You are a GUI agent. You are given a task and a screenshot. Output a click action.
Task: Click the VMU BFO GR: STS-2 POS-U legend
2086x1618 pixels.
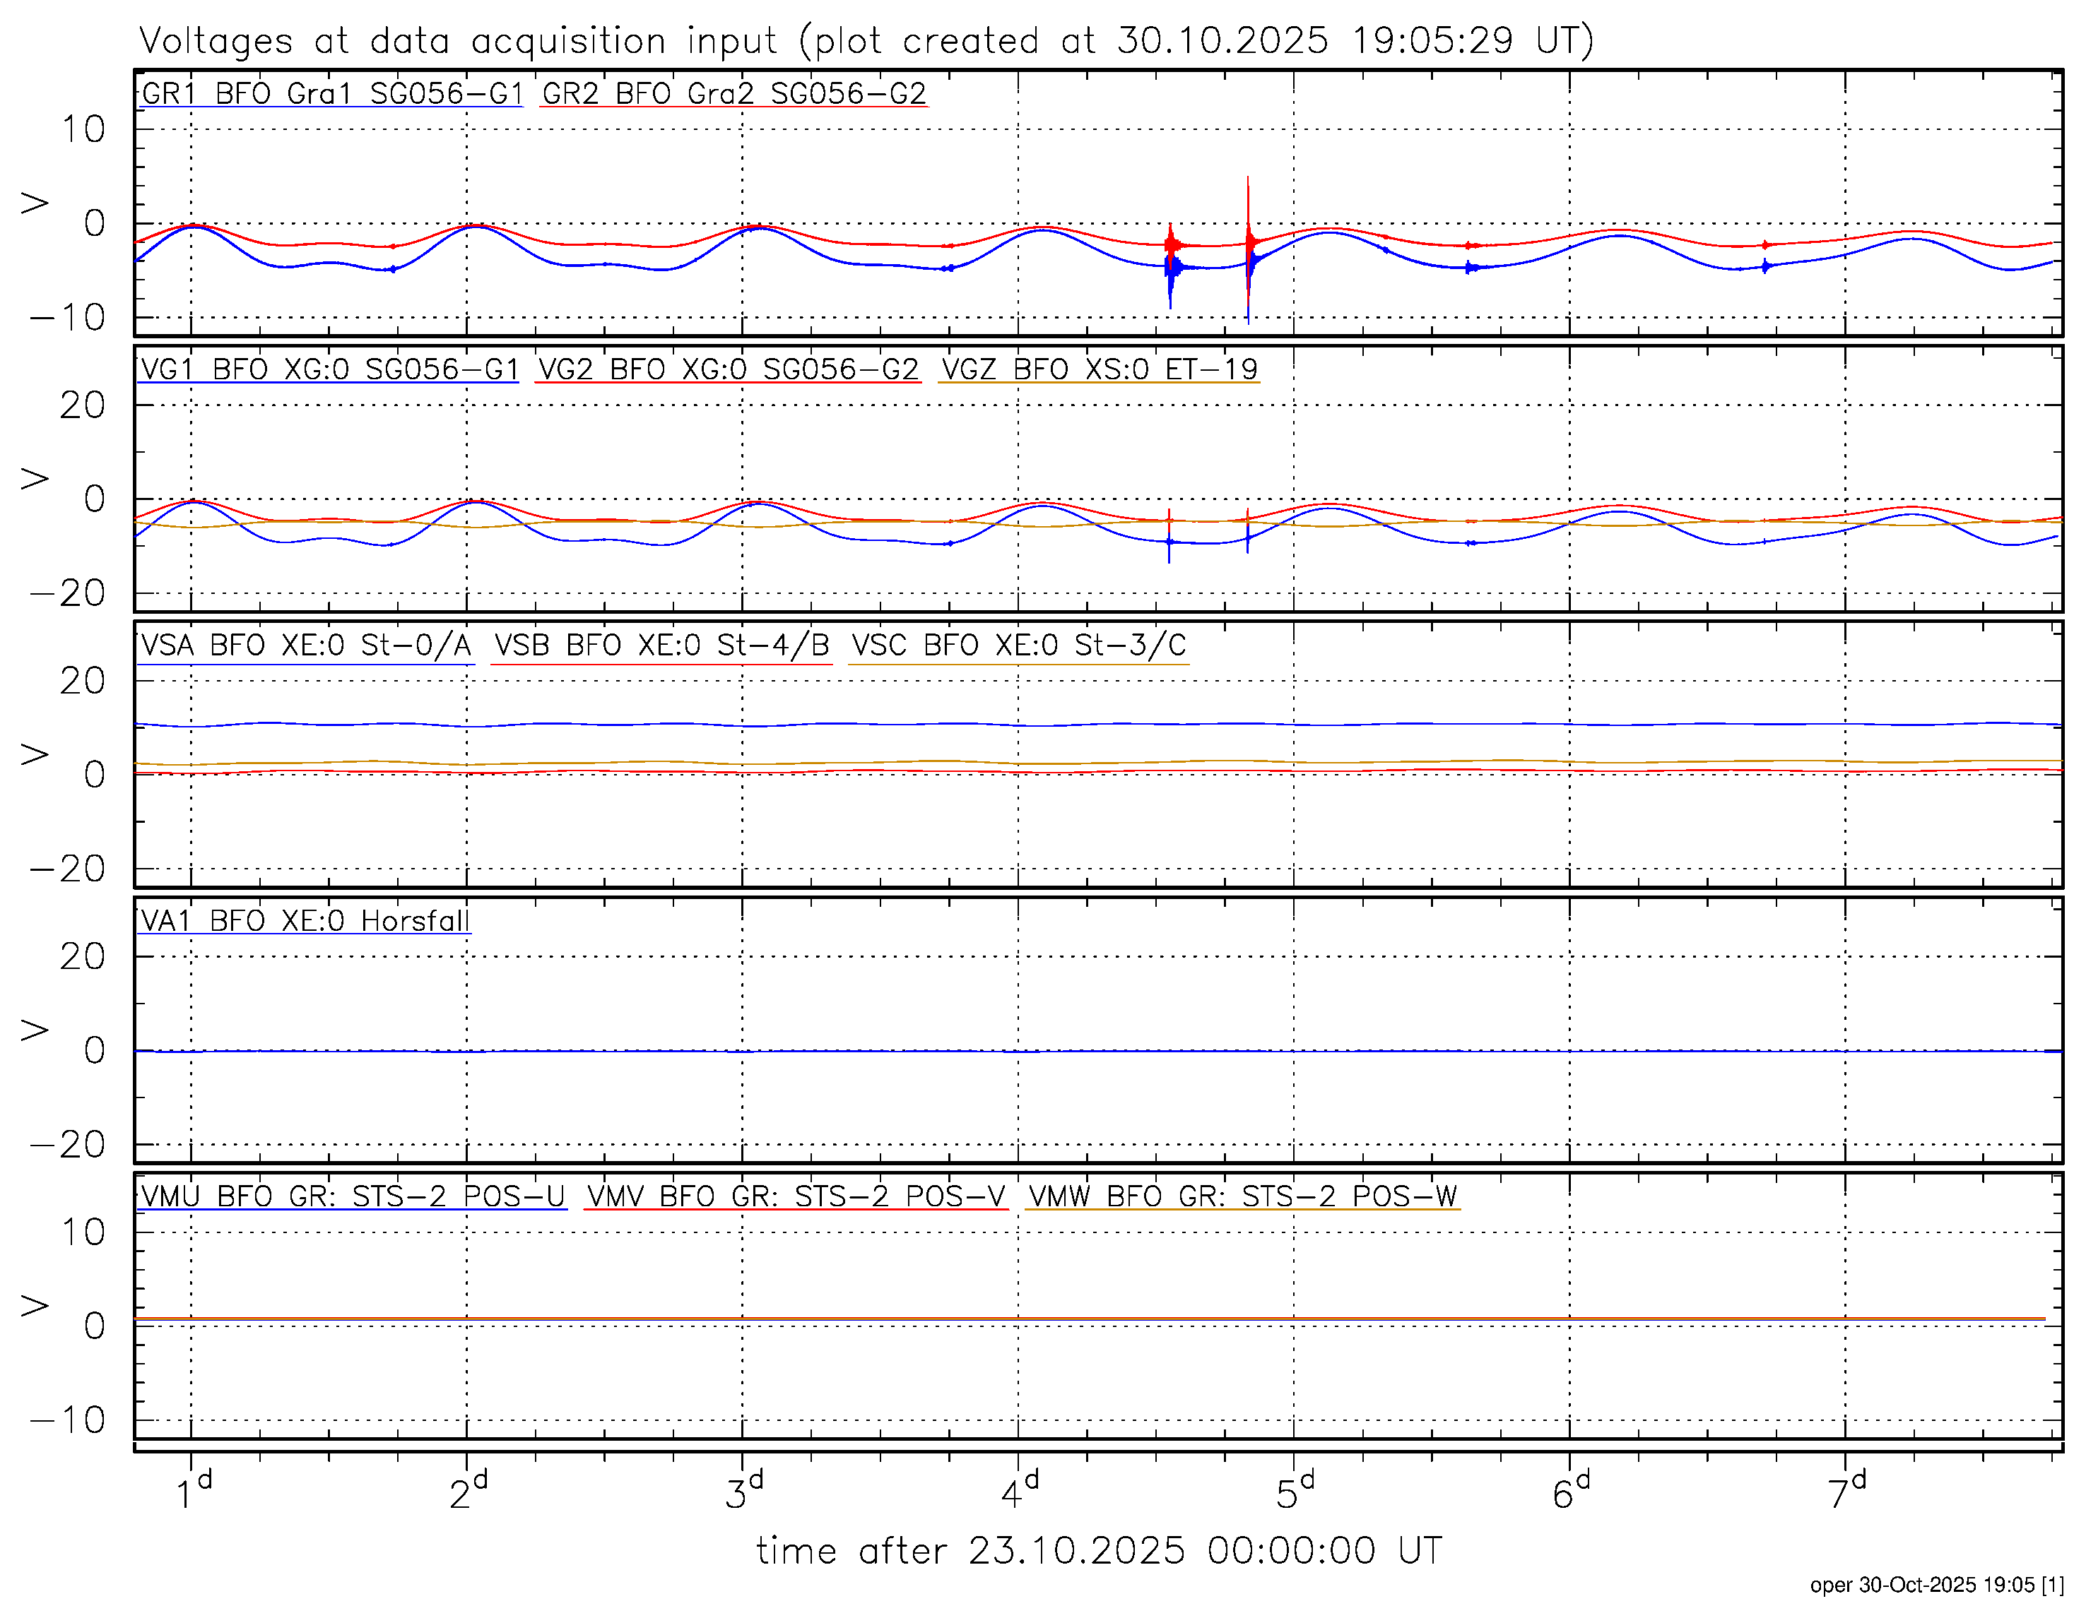pos(353,1196)
